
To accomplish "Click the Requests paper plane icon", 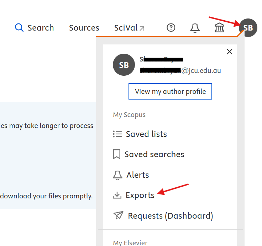I will coord(118,215).
